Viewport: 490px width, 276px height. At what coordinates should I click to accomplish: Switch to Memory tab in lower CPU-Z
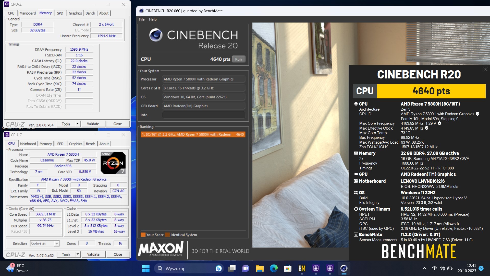tap(46, 144)
